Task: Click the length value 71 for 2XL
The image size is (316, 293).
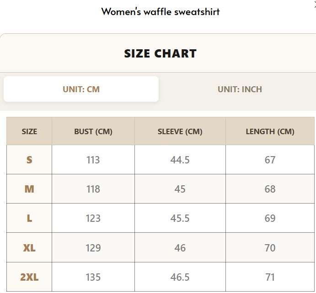Action: pos(270,277)
